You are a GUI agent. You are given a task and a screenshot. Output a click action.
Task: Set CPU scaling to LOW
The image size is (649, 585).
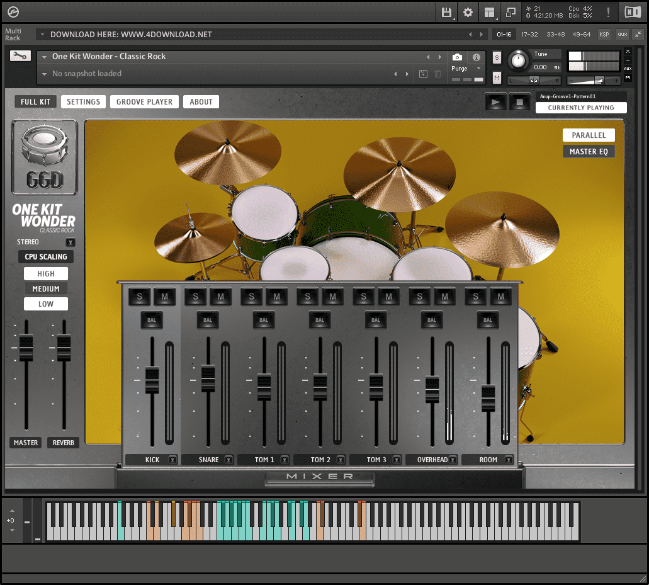tap(46, 304)
